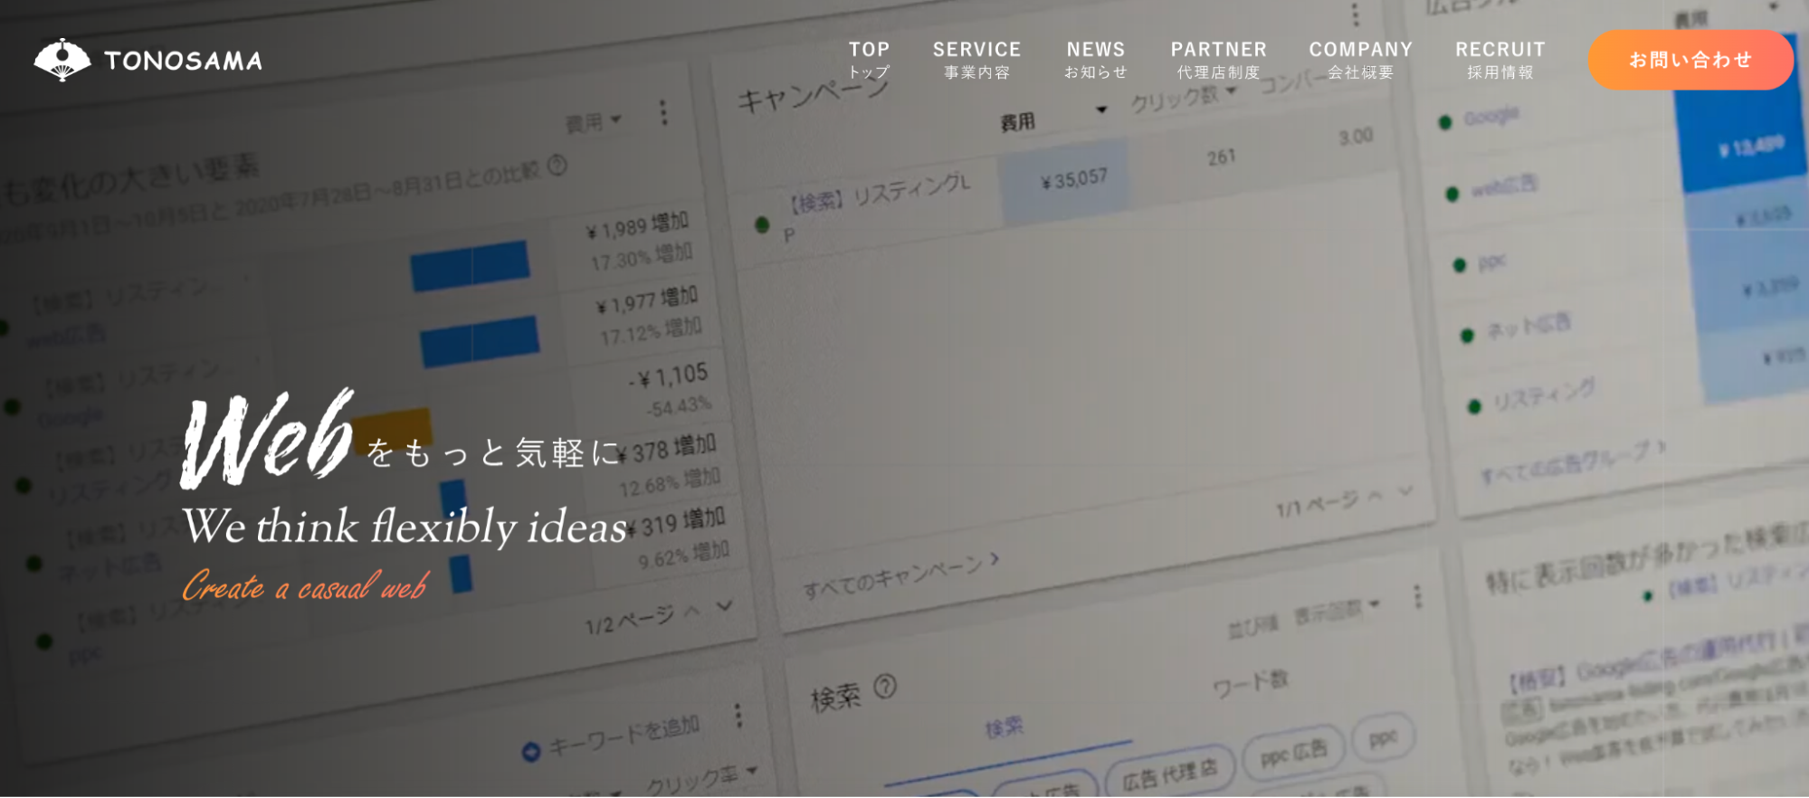
Task: Open the PARTNER 代理店制度 menu item
Action: point(1218,60)
